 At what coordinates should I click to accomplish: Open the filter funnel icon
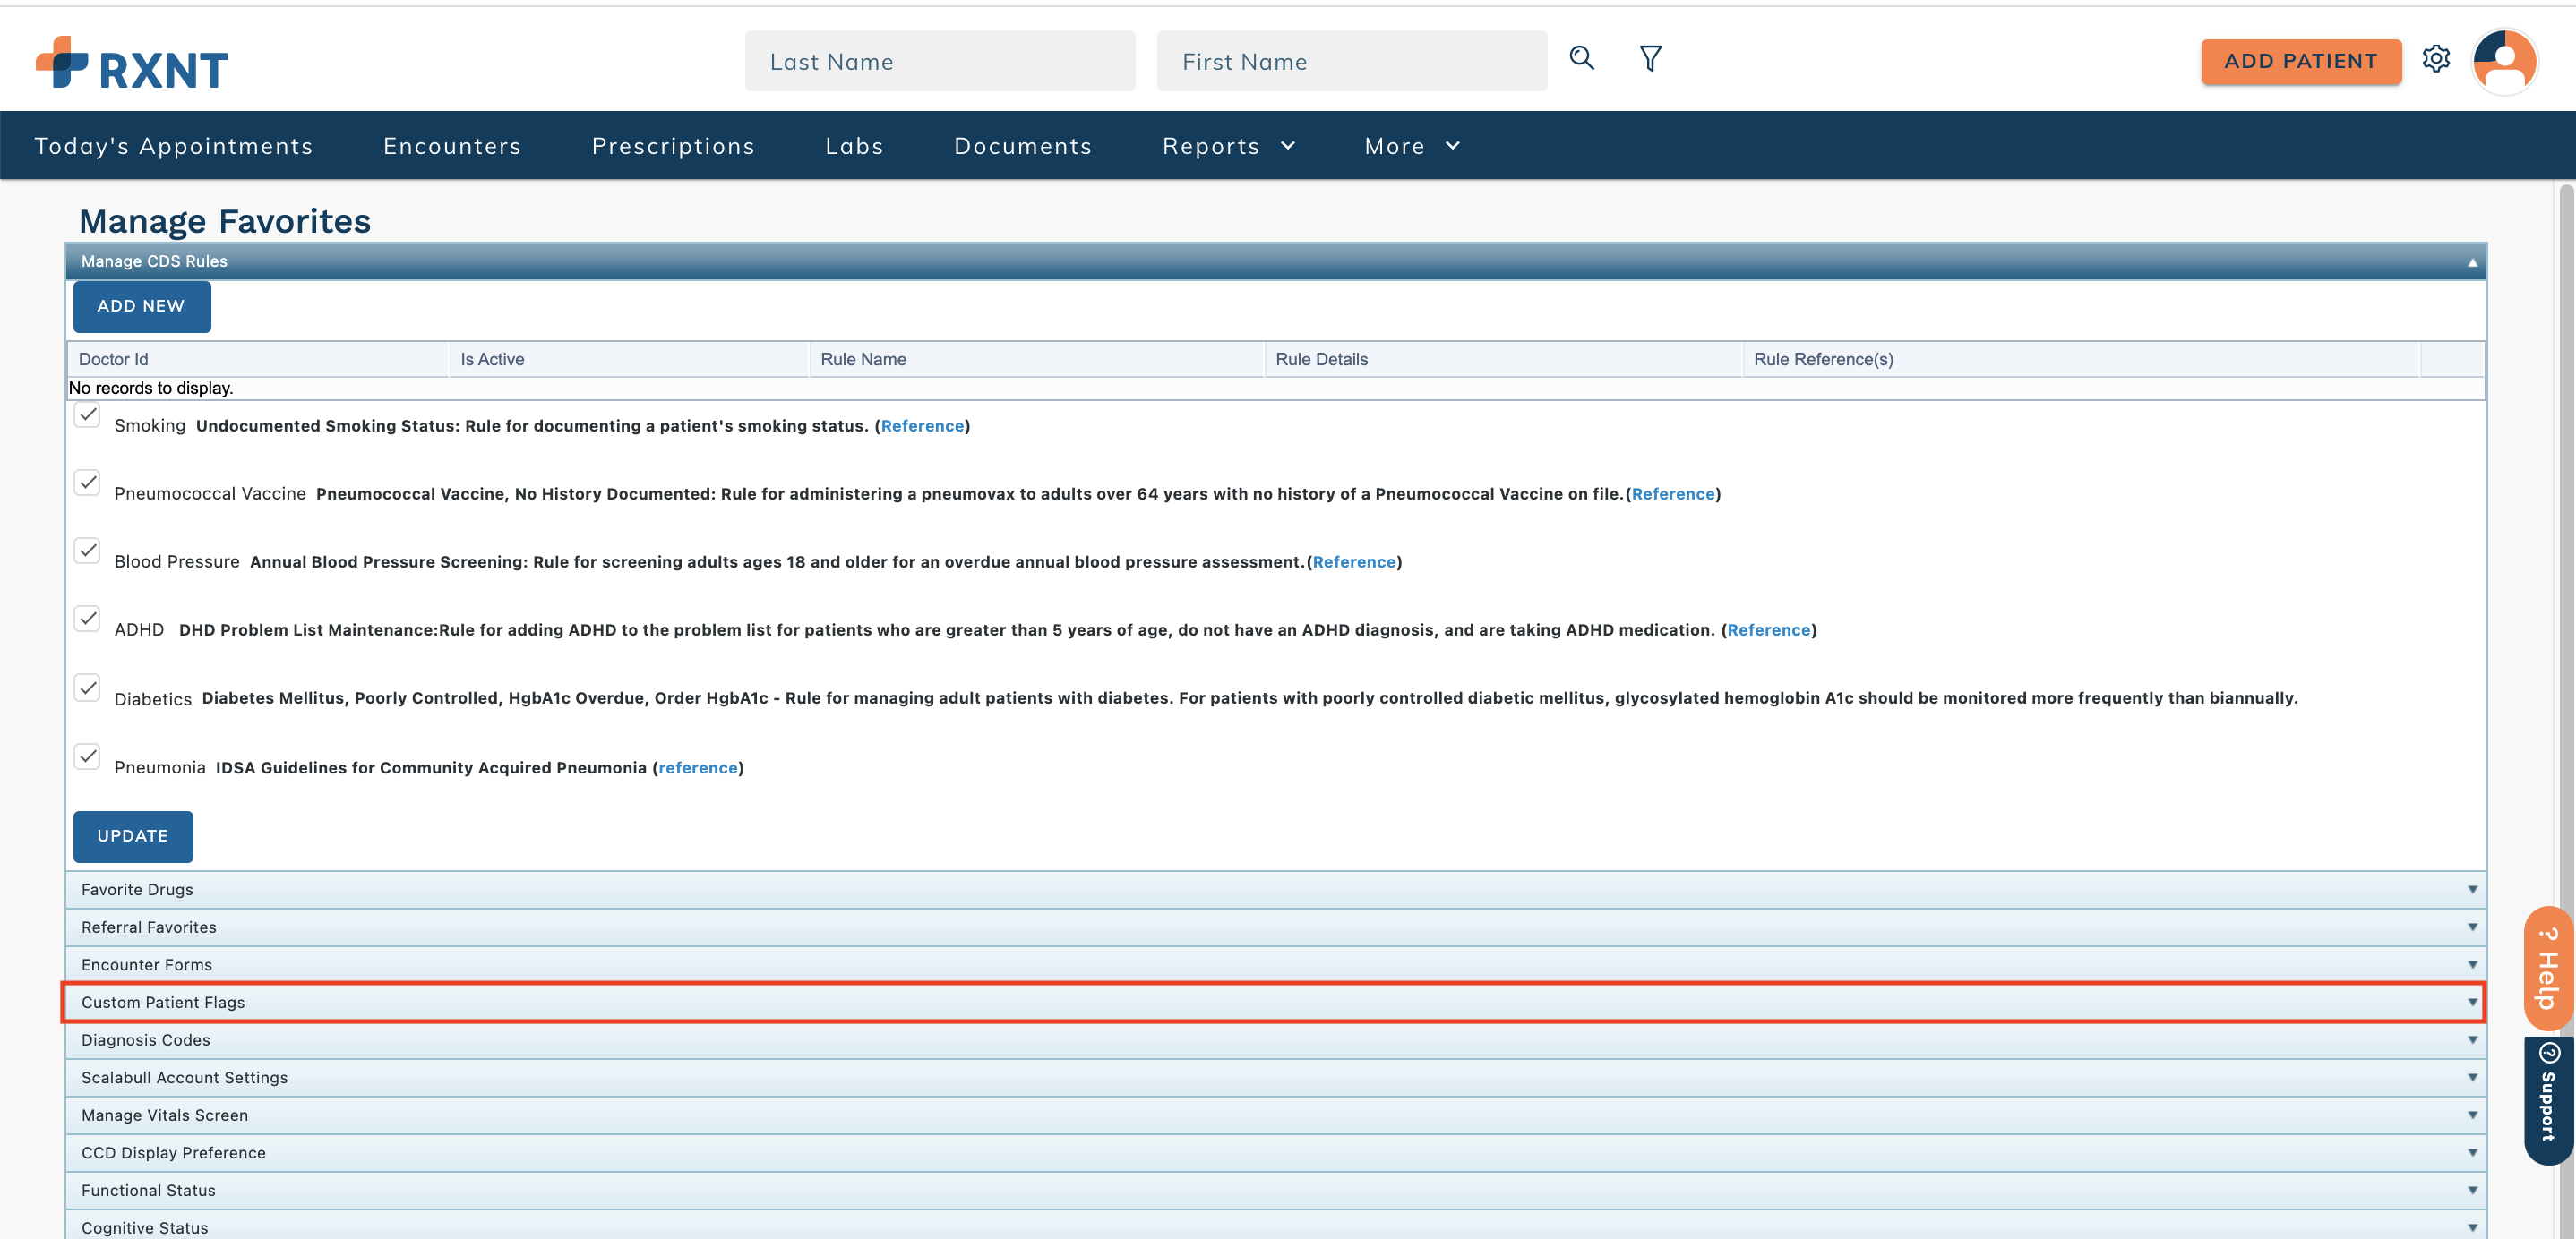pyautogui.click(x=1650, y=59)
